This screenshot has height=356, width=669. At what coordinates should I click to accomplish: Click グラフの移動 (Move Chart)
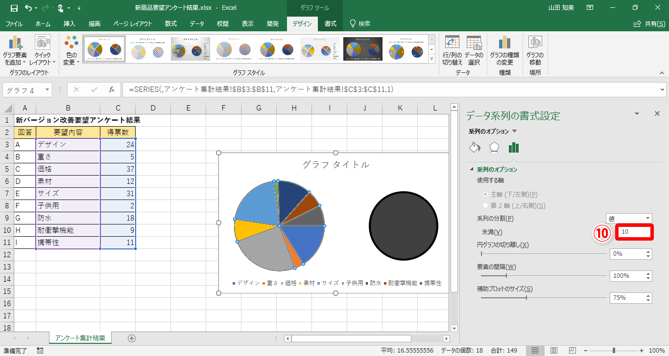click(x=535, y=51)
